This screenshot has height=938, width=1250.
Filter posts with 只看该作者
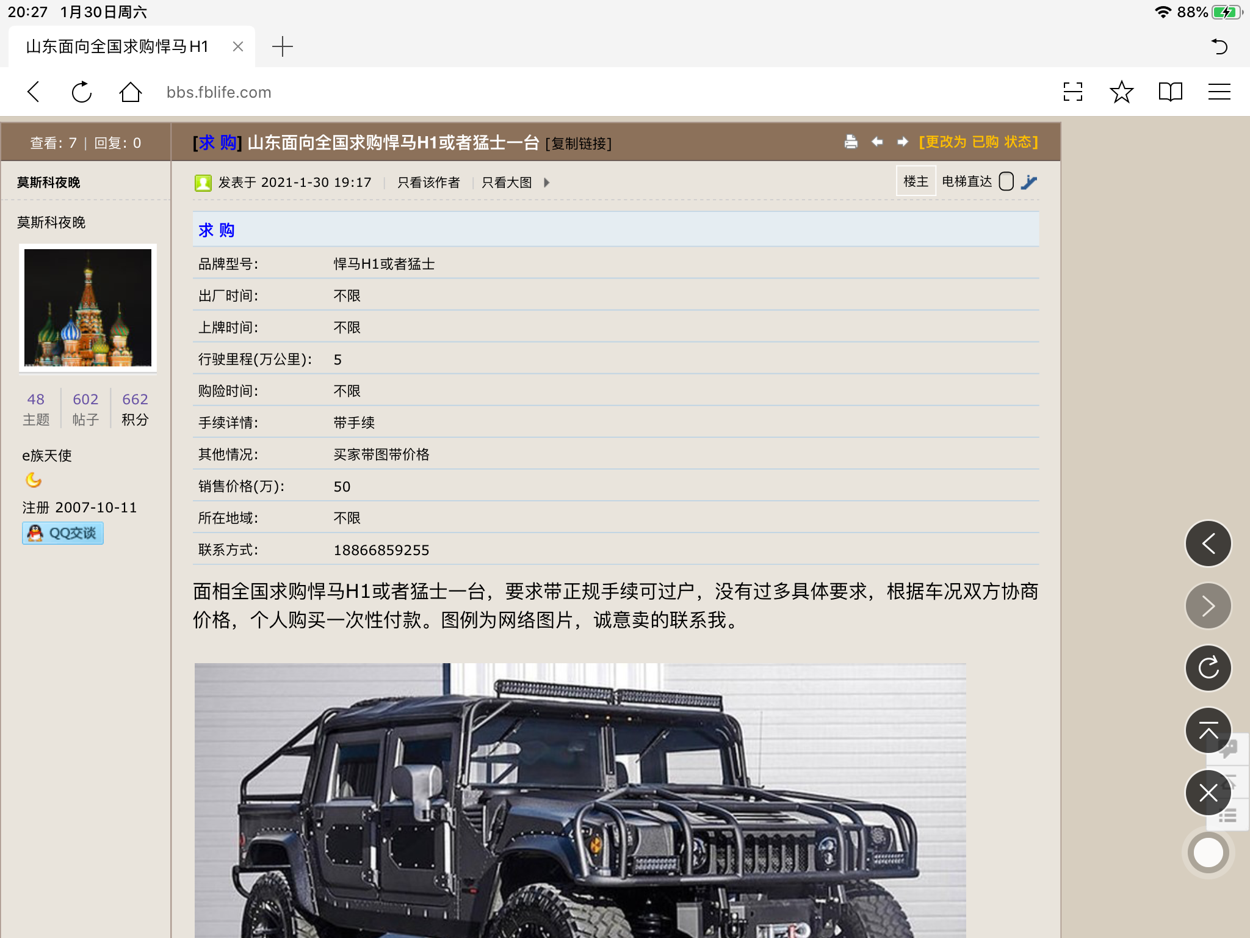tap(428, 183)
